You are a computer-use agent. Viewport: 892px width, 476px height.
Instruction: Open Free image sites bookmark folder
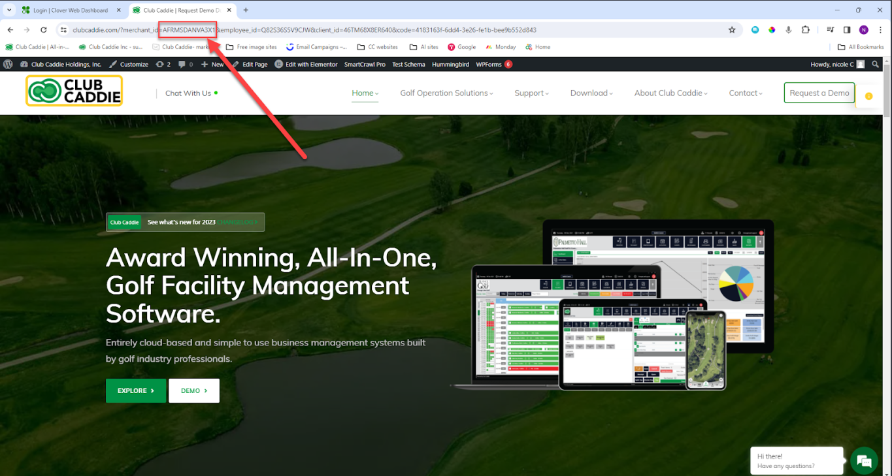pos(252,47)
